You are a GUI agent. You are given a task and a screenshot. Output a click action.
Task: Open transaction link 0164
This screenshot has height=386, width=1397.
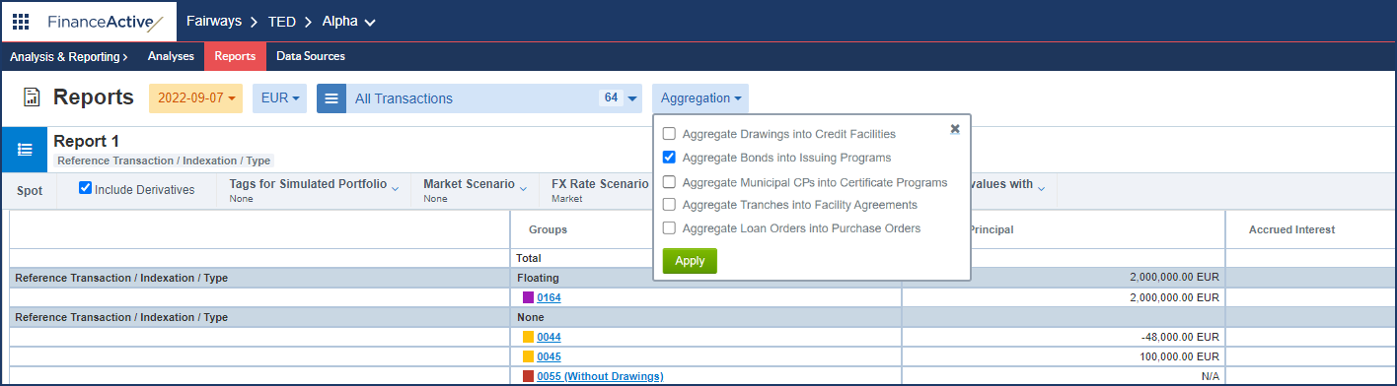549,297
